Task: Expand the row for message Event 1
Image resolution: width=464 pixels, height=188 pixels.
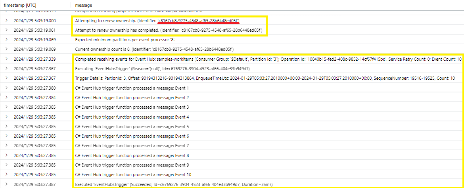Action: 6,88
